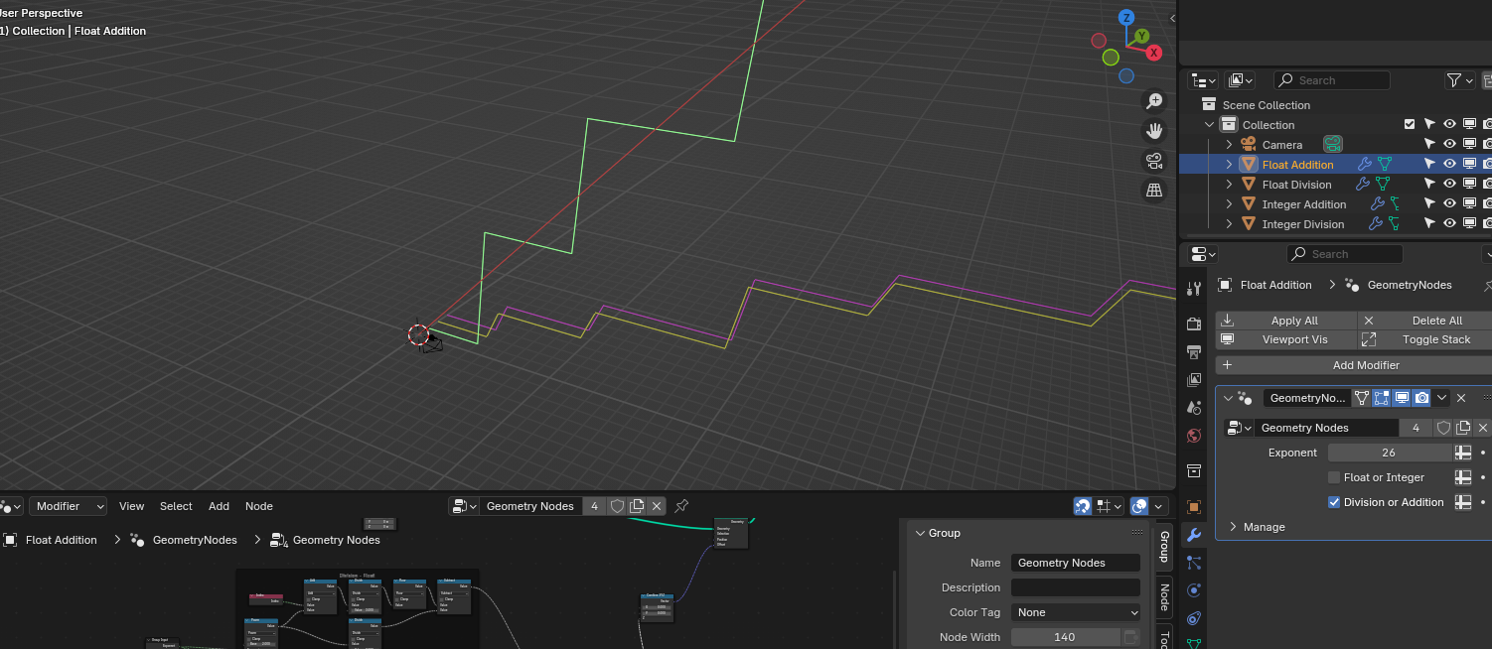Toggle modifier edit mode display button

(1381, 398)
